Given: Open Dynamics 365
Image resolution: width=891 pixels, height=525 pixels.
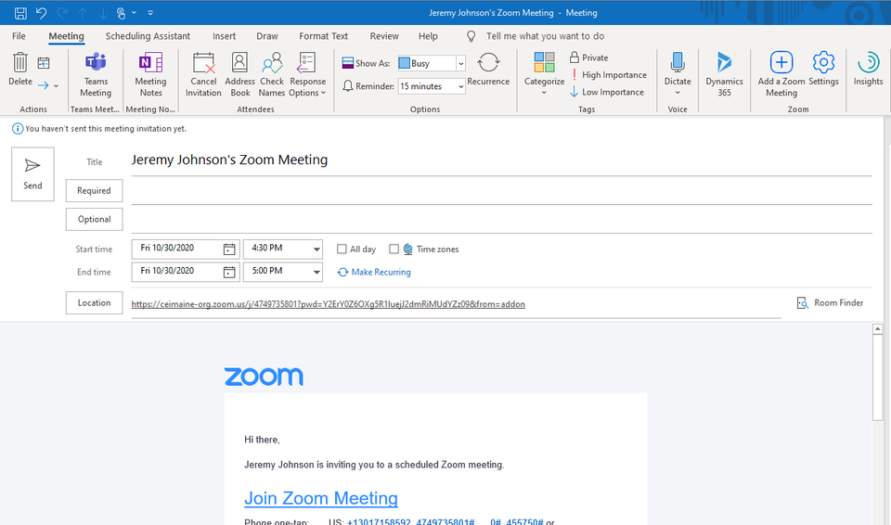Looking at the screenshot, I should click(724, 74).
